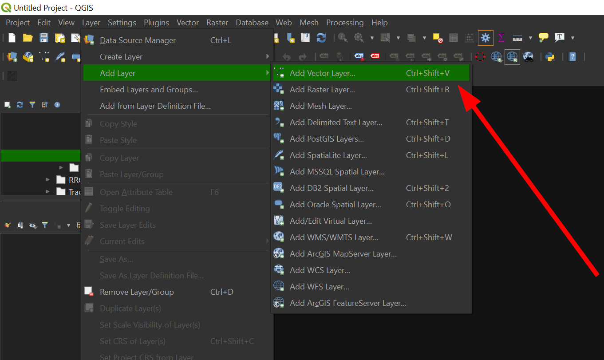Click the browser panel Add Selected Layers icon

8,105
